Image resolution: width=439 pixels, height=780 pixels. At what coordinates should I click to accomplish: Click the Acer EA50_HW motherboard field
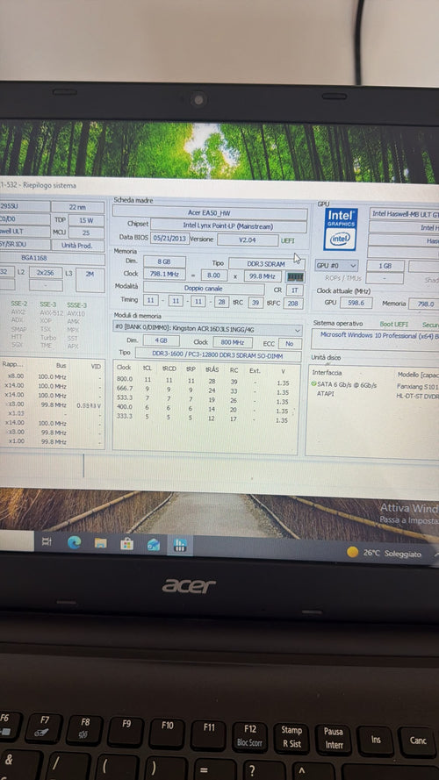coord(210,212)
